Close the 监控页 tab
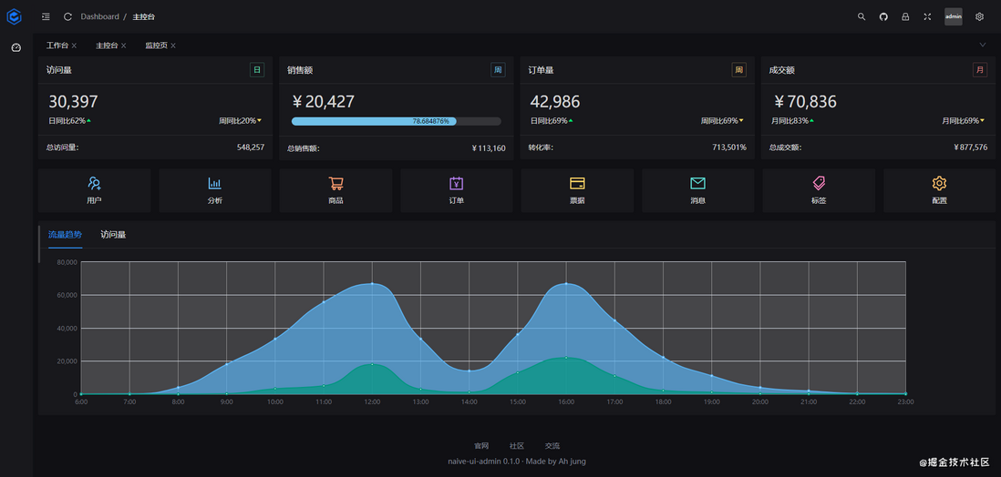This screenshot has height=477, width=1001. click(x=173, y=46)
